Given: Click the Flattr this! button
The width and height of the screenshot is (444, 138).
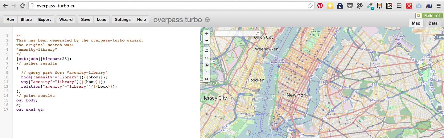Looking at the screenshot, I should coord(429,15).
